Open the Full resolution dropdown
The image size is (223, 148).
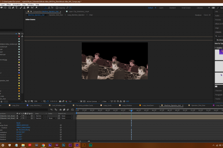click(74, 101)
